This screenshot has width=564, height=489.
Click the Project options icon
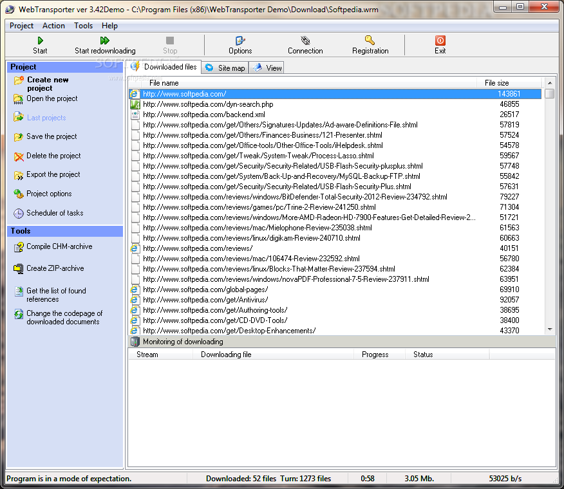pyautogui.click(x=19, y=194)
